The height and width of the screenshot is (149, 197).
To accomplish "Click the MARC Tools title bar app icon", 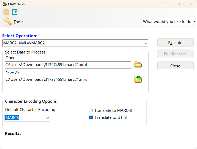I will tap(5, 4).
